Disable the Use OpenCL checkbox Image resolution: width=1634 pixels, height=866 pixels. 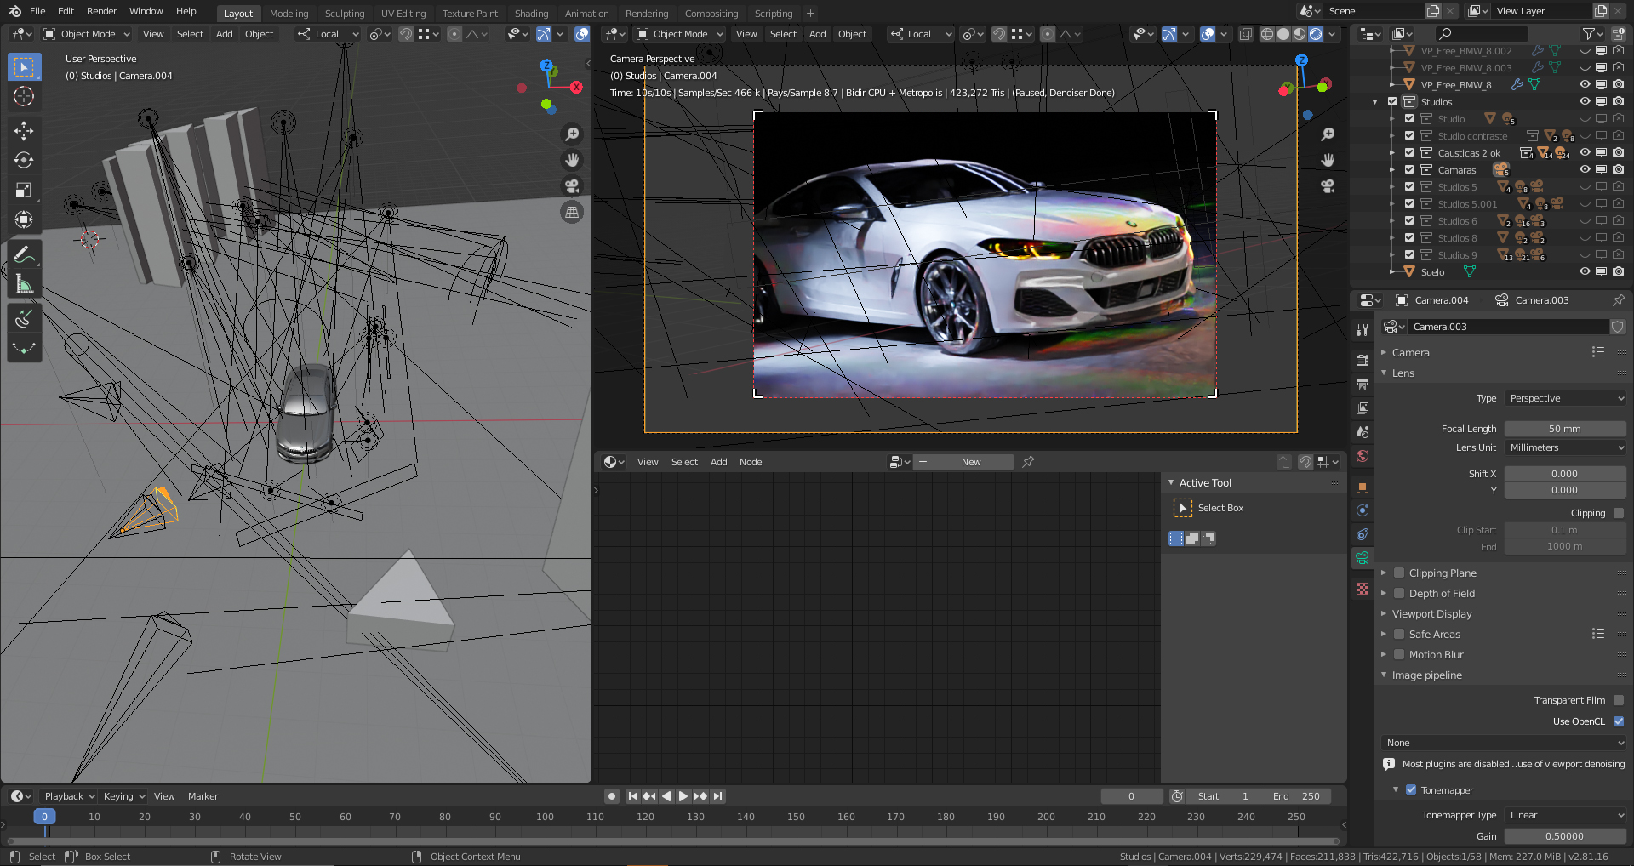tap(1618, 721)
